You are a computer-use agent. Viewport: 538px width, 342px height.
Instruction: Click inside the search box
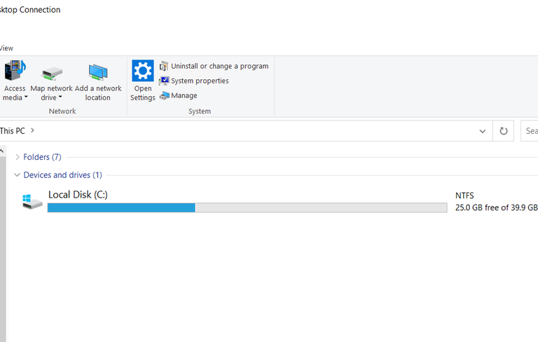pos(529,131)
